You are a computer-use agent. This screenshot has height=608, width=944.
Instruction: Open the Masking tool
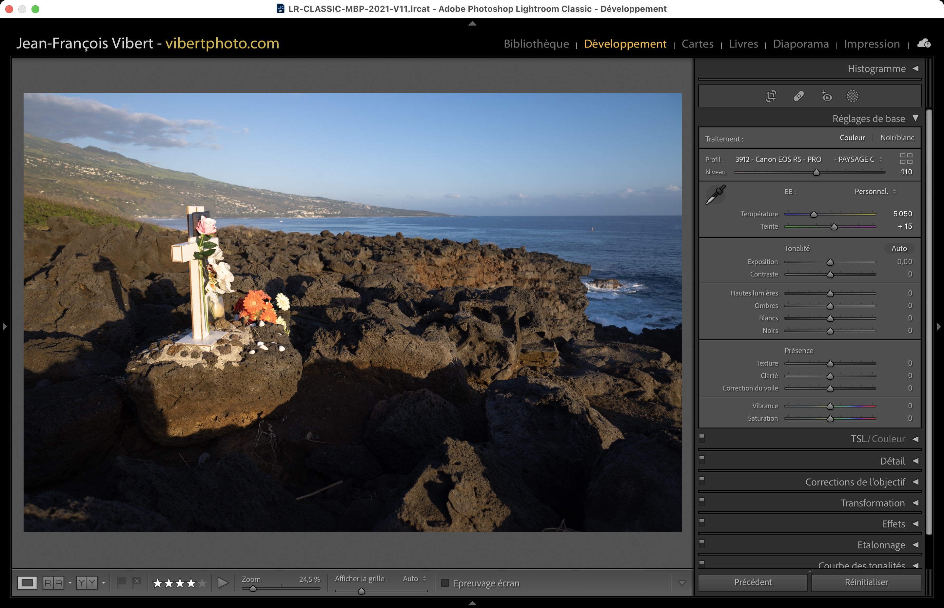(852, 96)
